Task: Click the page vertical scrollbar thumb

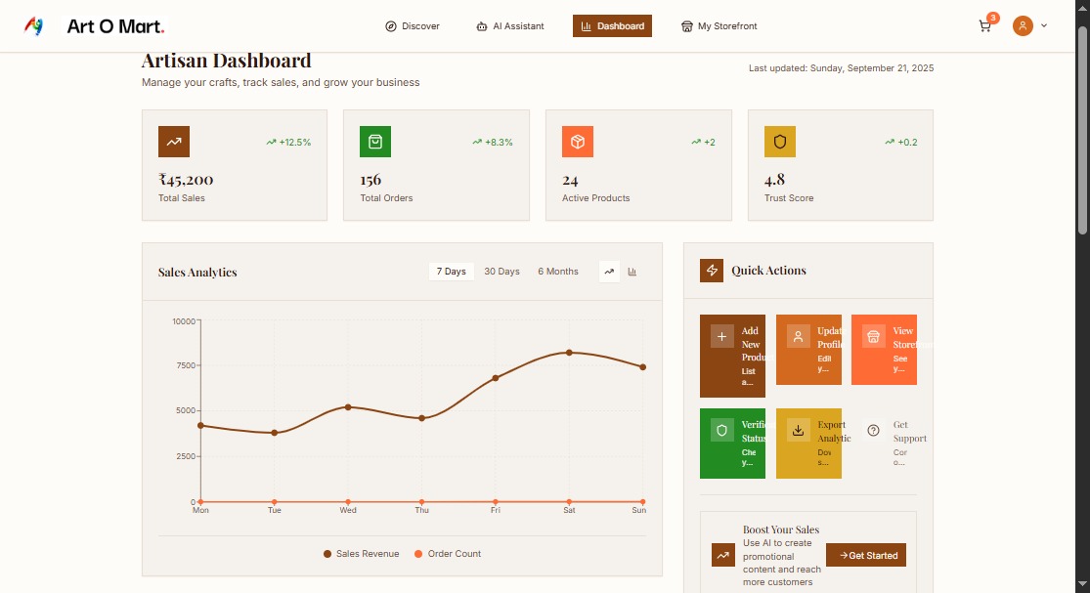Action: point(1082,129)
